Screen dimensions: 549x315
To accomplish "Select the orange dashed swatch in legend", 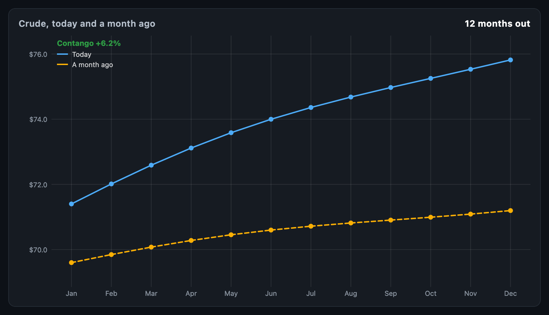I will [x=62, y=64].
